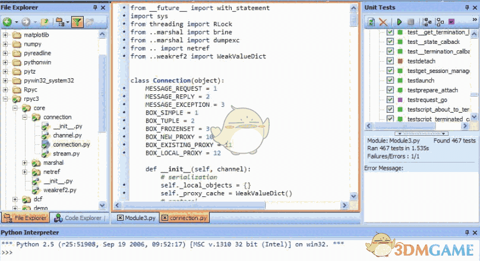The height and width of the screenshot is (261, 480).
Task: Expand the pyreadline folder
Action: (x=5, y=53)
